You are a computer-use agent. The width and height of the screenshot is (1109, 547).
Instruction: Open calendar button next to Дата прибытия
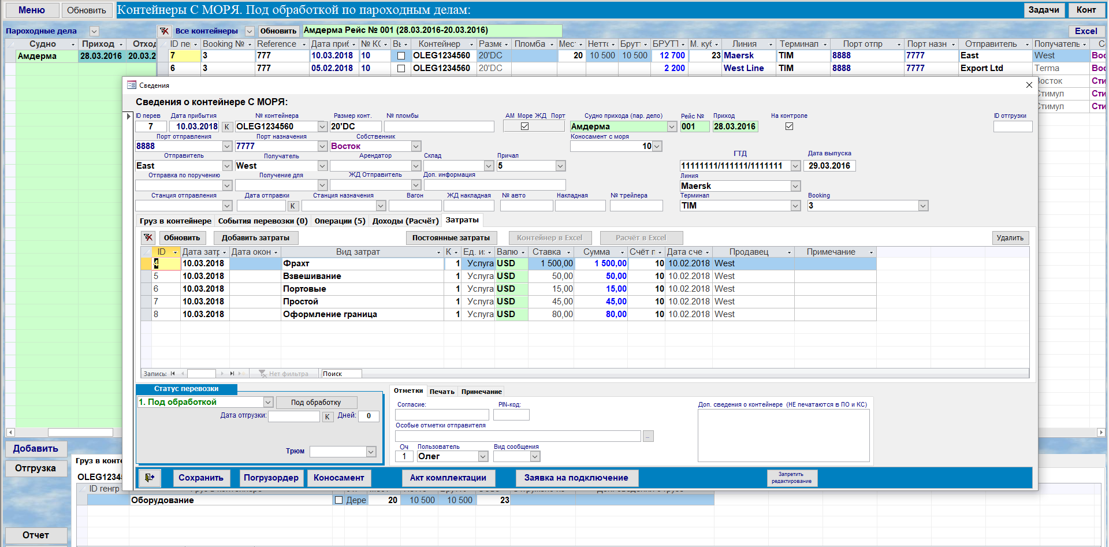coord(227,126)
